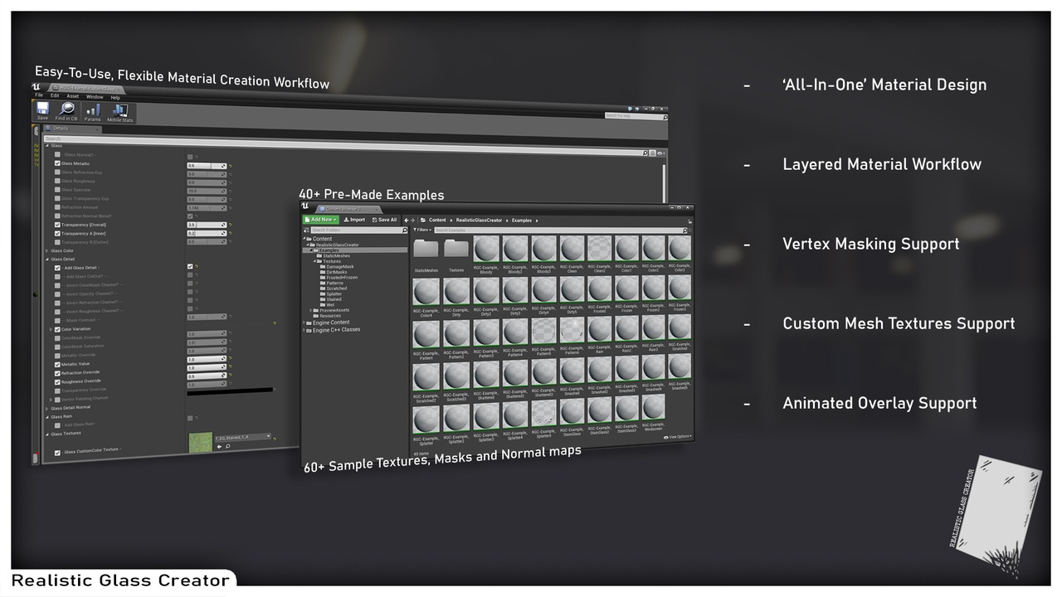This screenshot has height=597, width=1062.
Task: Reset the T_EG_Stained texture with yellow arrow
Action: click(275, 439)
